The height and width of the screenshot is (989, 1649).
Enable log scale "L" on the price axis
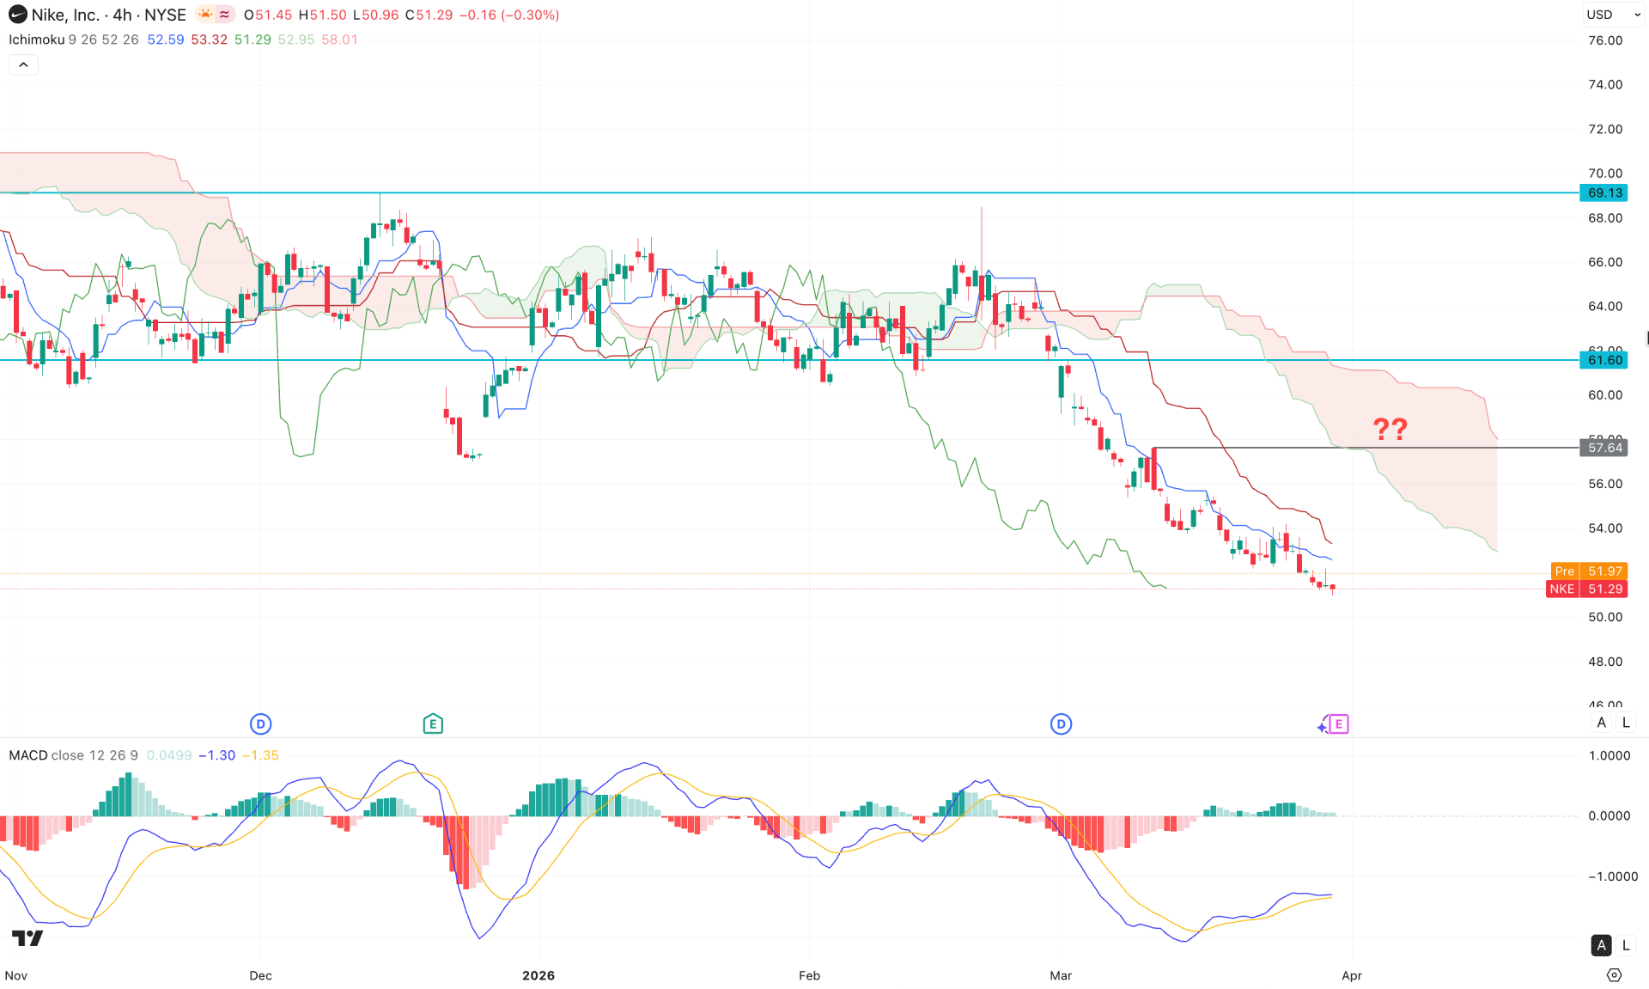(x=1626, y=723)
